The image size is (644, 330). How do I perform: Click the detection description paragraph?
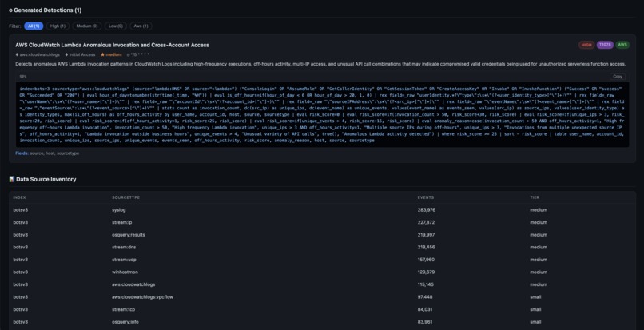pyautogui.click(x=320, y=64)
